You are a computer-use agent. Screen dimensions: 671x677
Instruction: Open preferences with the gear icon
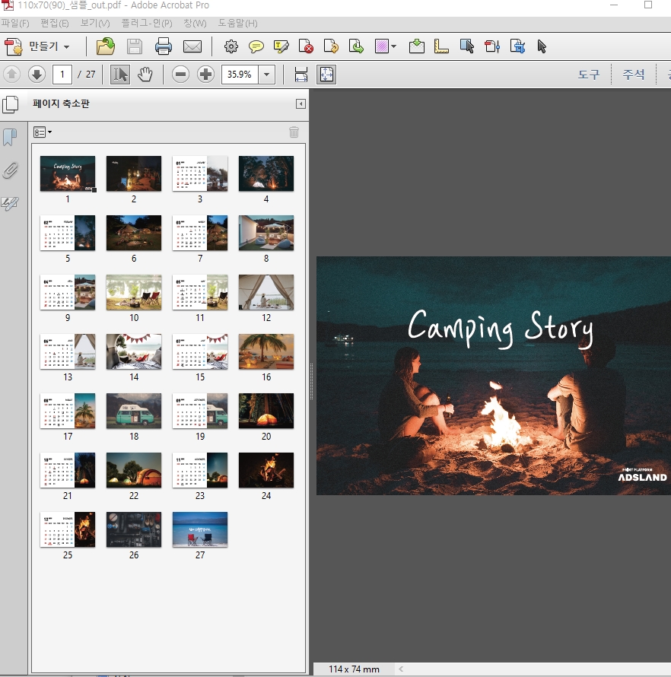(x=231, y=46)
